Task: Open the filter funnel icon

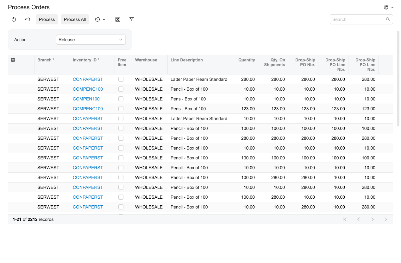Action: click(x=132, y=19)
